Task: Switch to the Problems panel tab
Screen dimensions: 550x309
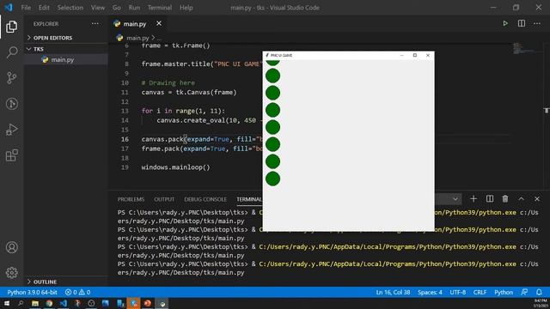Action: click(x=131, y=199)
